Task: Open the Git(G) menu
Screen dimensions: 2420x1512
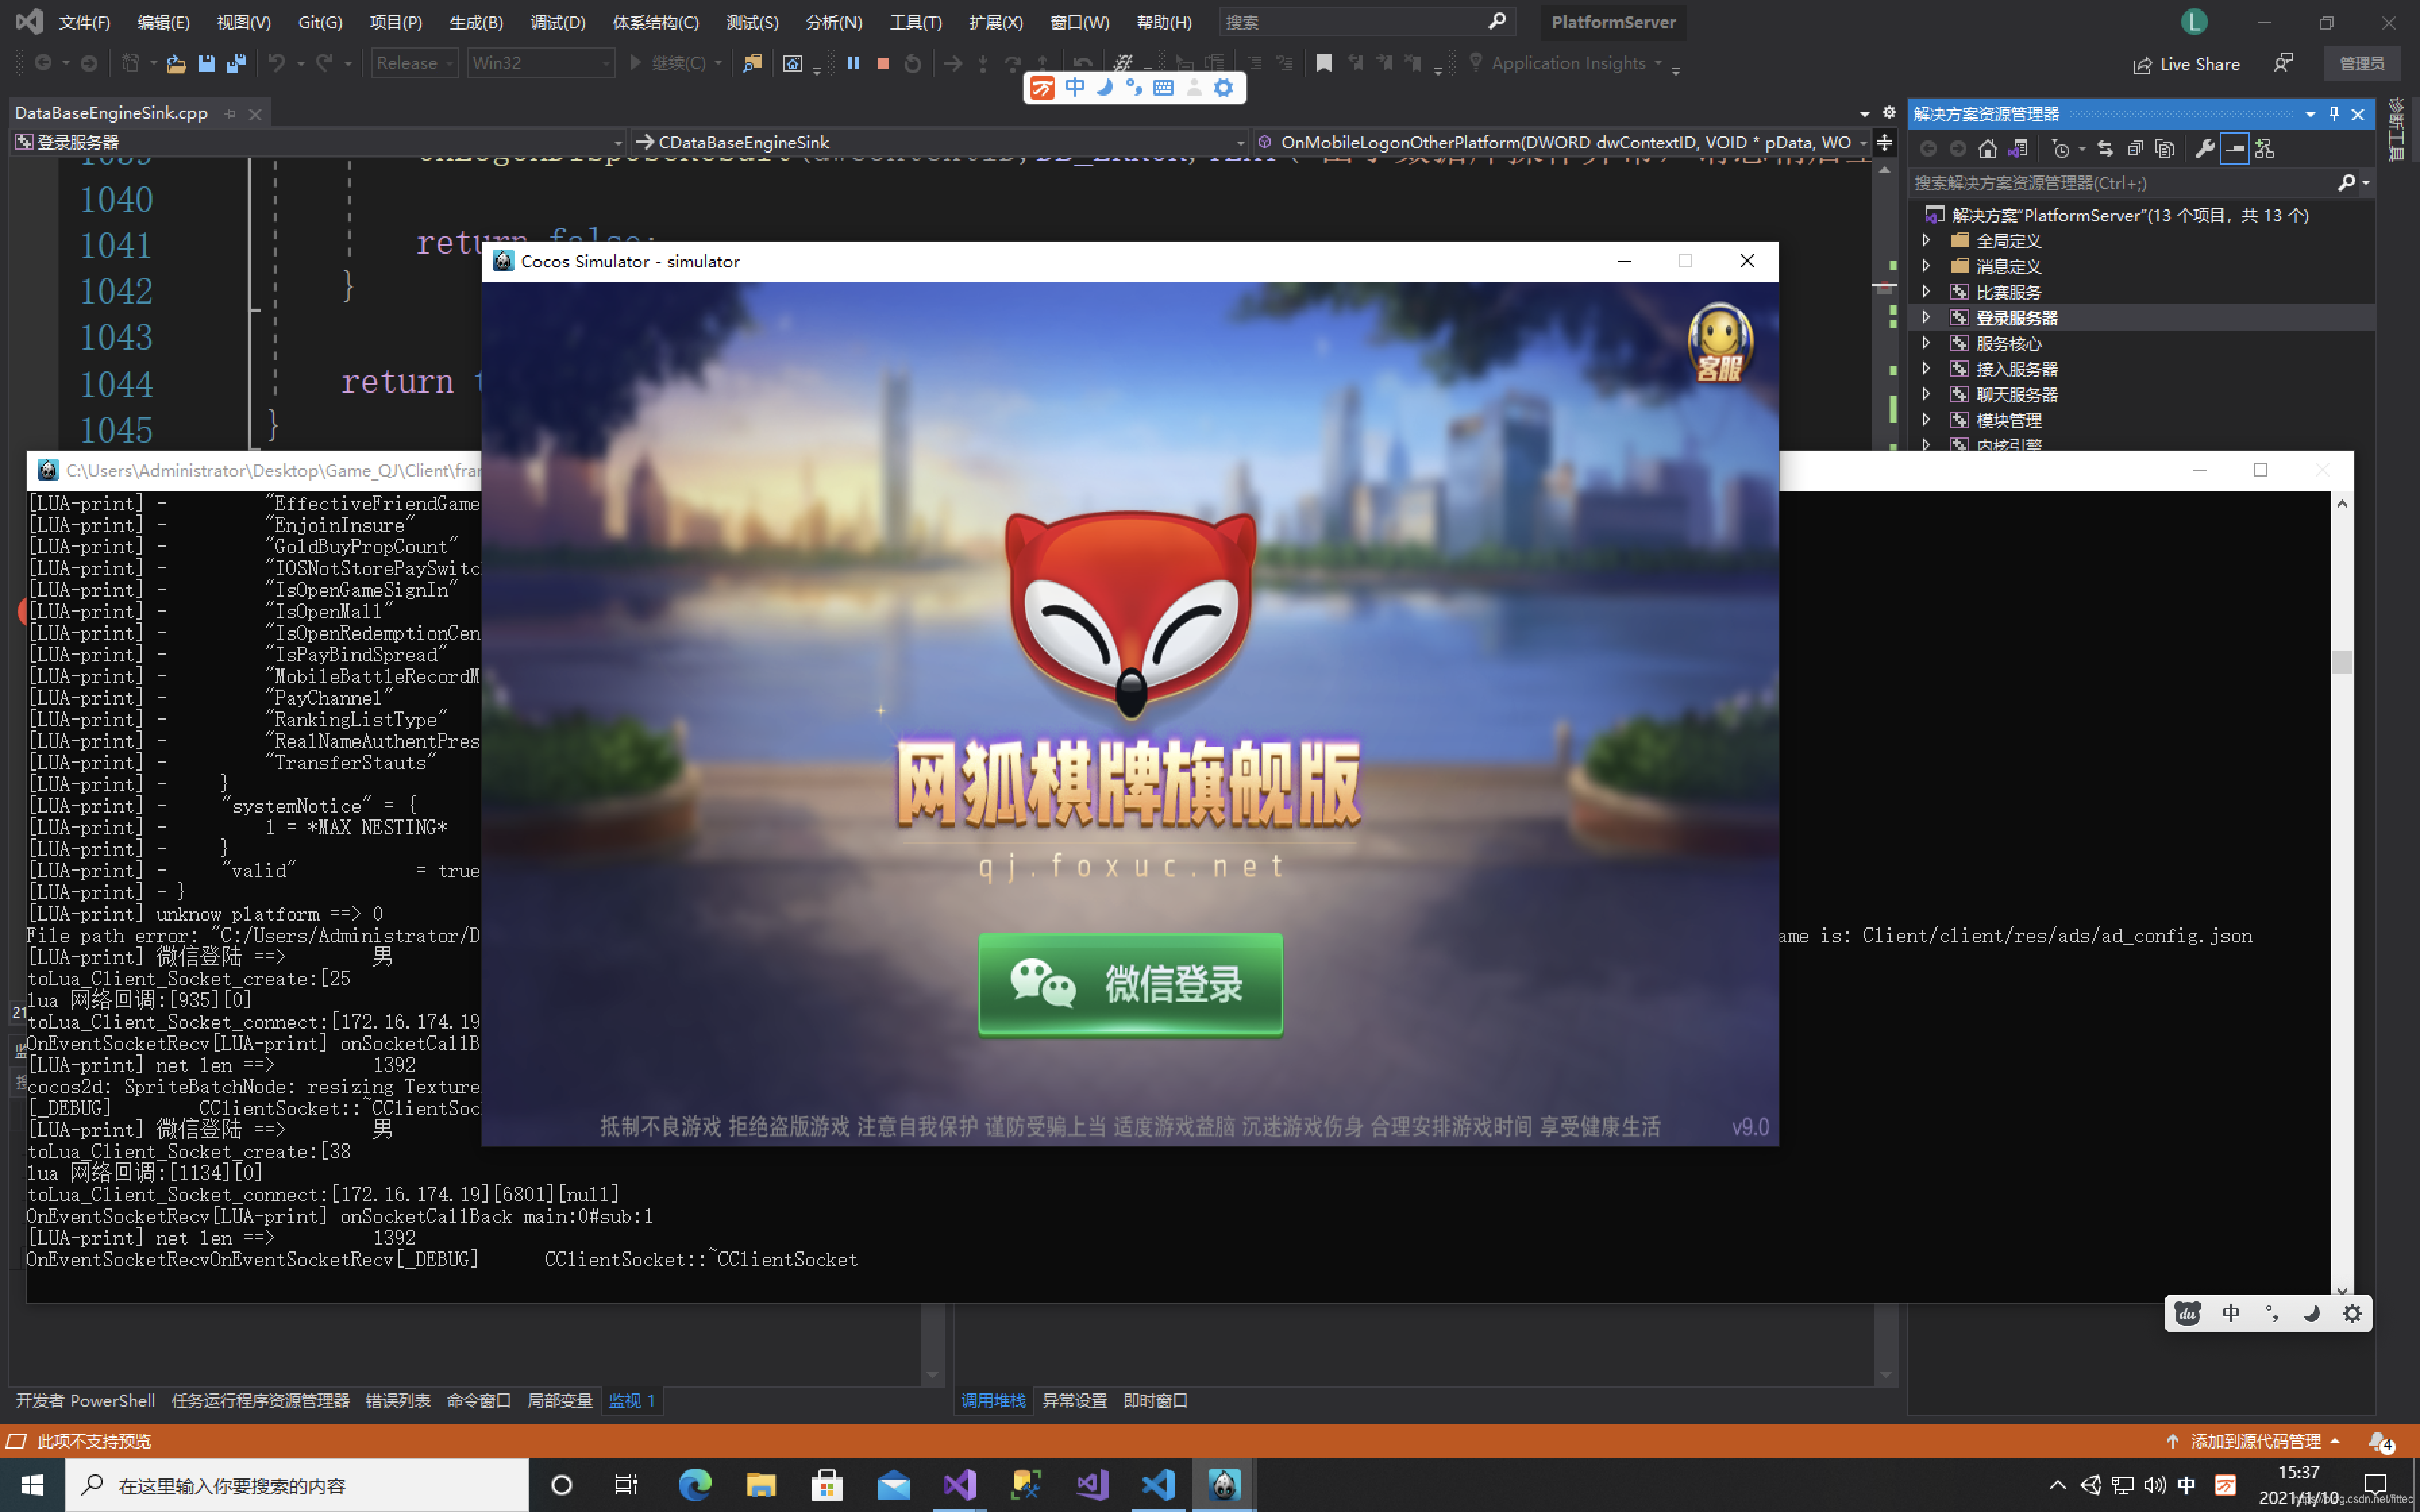Action: tap(320, 22)
